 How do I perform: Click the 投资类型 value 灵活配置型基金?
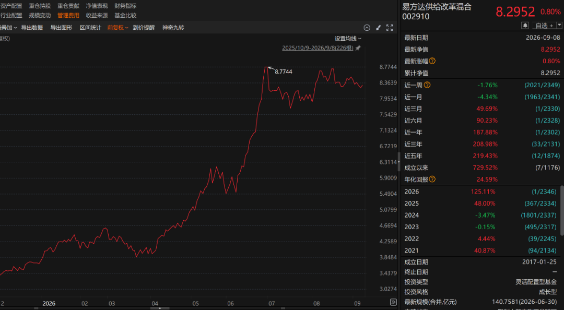pyautogui.click(x=536, y=282)
